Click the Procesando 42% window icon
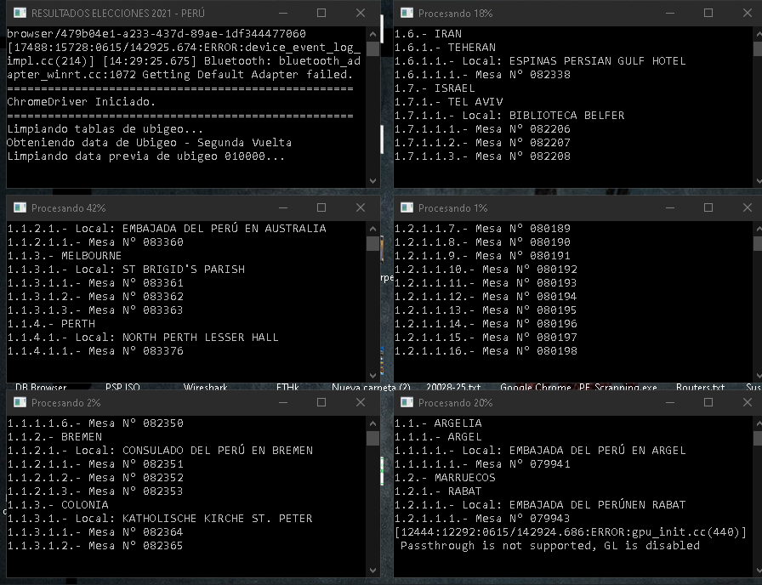This screenshot has width=762, height=585. (20, 208)
